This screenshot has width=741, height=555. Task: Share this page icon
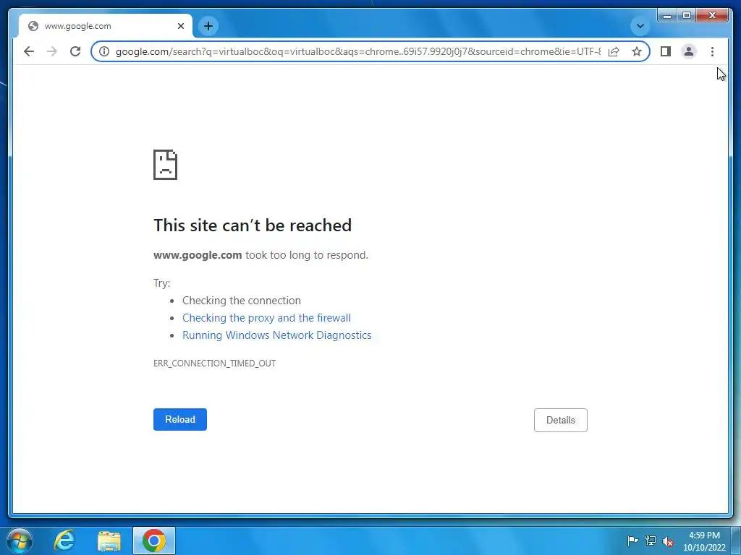point(614,51)
